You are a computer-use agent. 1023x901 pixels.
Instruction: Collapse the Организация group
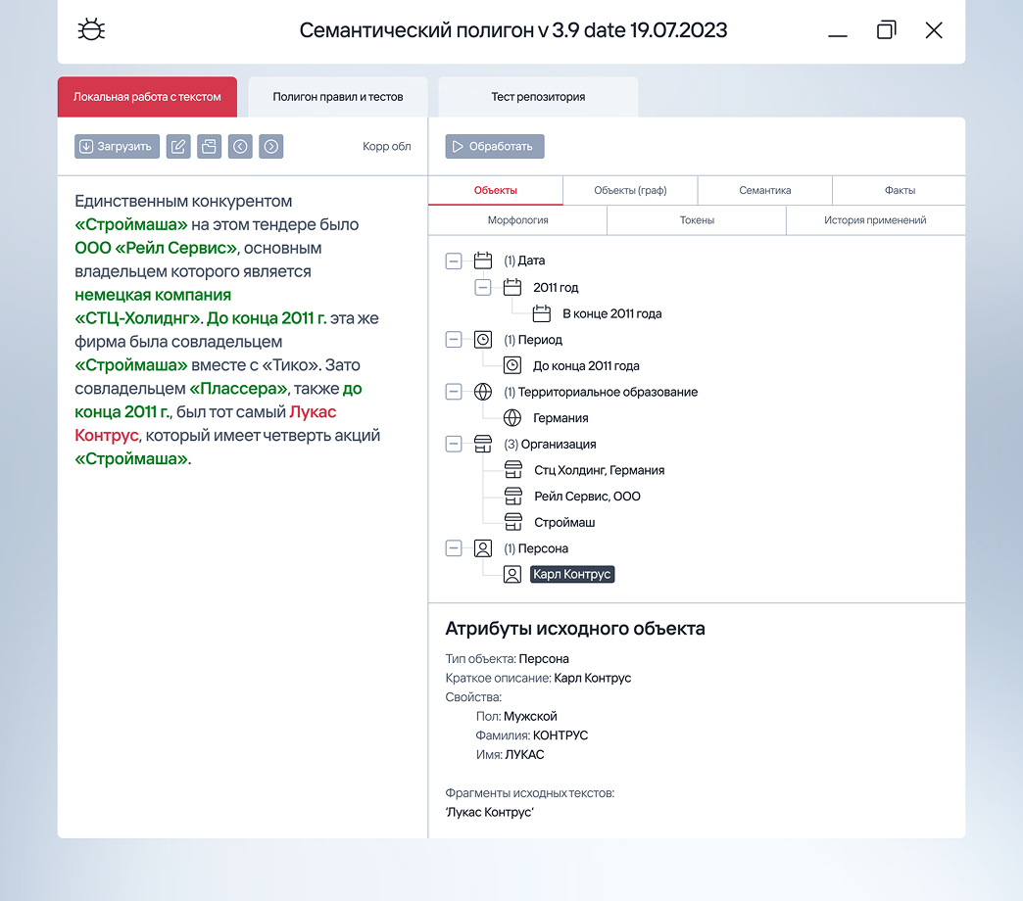click(453, 444)
